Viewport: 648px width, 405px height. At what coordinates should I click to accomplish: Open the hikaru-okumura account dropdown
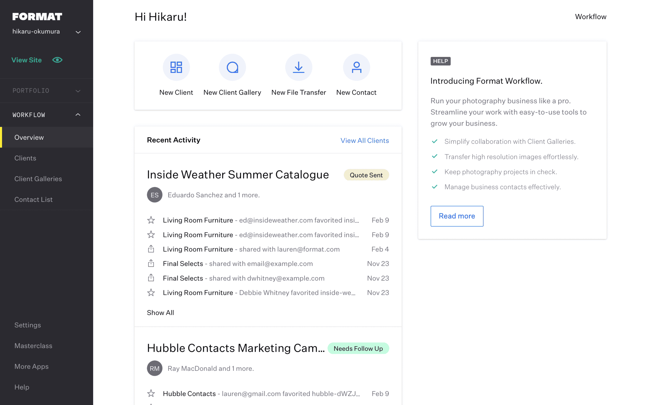[x=78, y=32]
